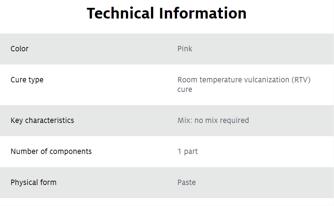Click the Number of components label

point(51,151)
